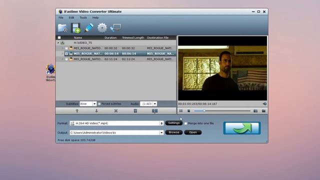Viewport: 320px width, 180px height.
Task: Click the Browse button
Action: coord(174,132)
